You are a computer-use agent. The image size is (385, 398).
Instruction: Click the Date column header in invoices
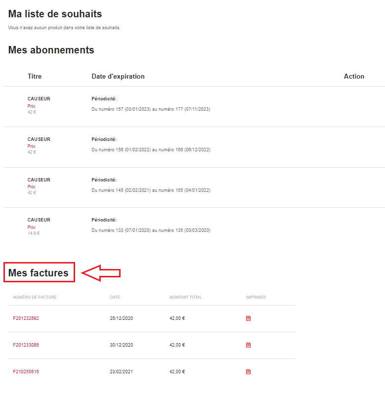[115, 298]
